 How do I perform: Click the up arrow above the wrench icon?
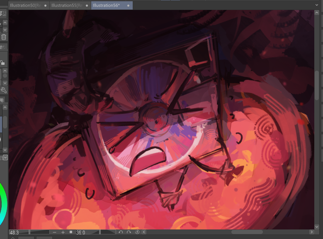5,71
